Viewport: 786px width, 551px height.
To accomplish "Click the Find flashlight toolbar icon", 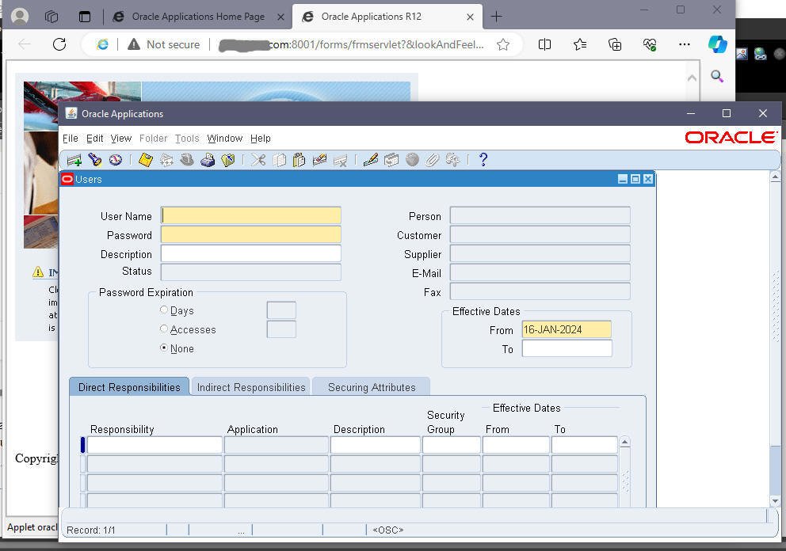I will pyautogui.click(x=95, y=160).
